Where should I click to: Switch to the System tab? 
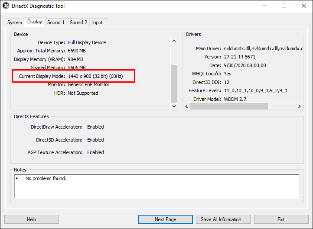[x=15, y=23]
